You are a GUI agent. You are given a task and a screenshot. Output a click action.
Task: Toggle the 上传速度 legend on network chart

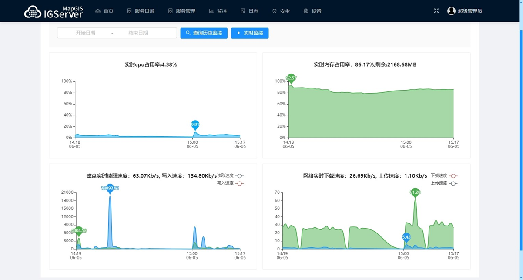click(x=443, y=183)
